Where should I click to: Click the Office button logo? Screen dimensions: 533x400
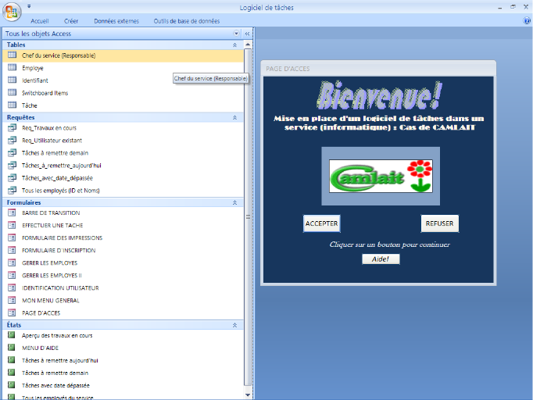click(12, 12)
